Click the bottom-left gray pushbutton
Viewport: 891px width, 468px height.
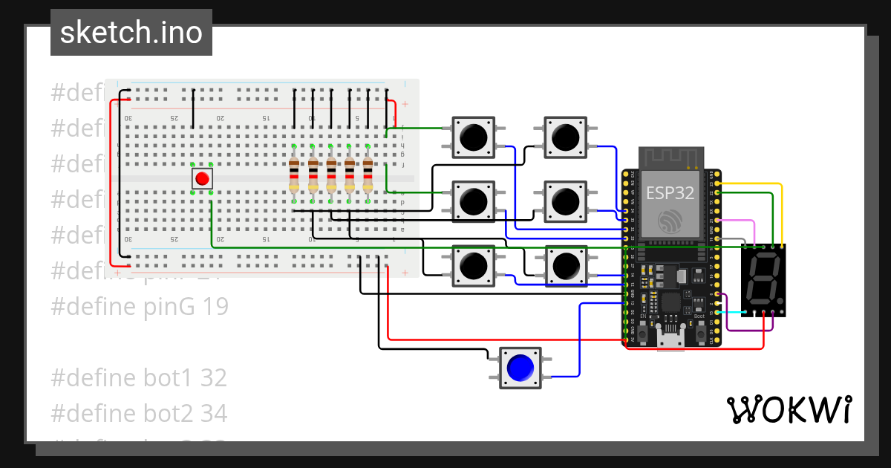(473, 264)
